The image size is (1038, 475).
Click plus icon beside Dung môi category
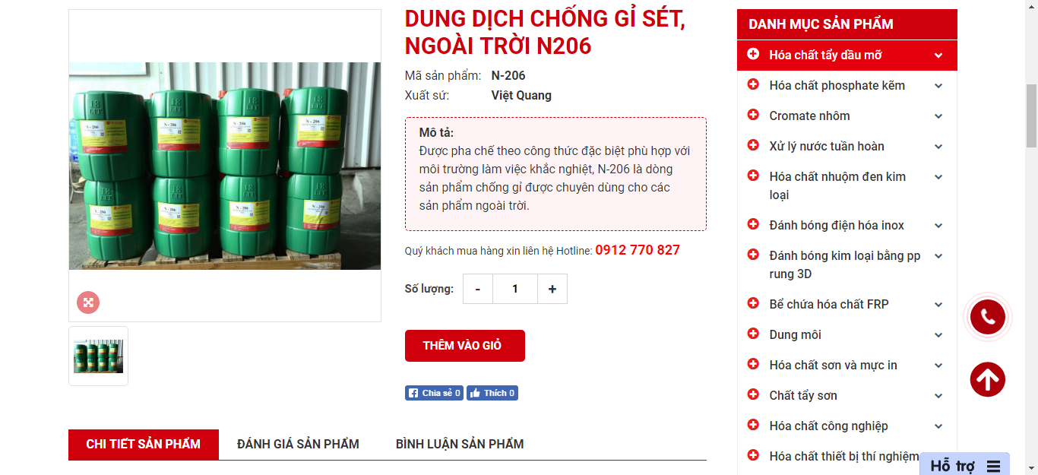point(753,334)
